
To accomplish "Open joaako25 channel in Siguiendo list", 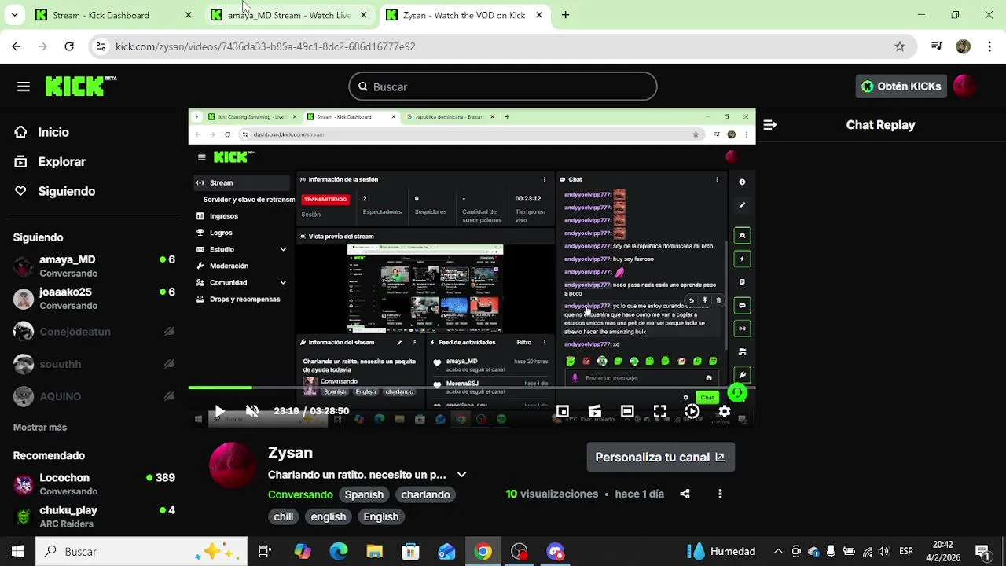I will 94,298.
